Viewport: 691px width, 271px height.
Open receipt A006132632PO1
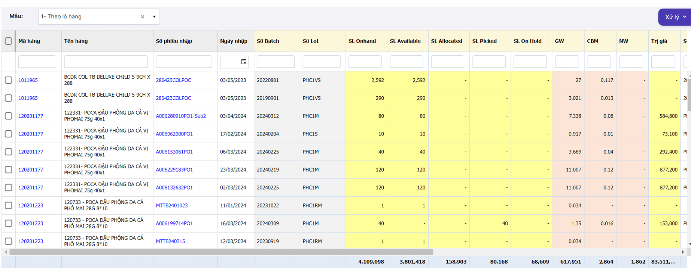pyautogui.click(x=174, y=188)
